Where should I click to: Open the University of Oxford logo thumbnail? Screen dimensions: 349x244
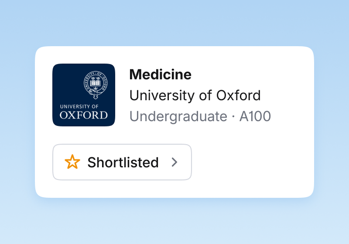84,95
